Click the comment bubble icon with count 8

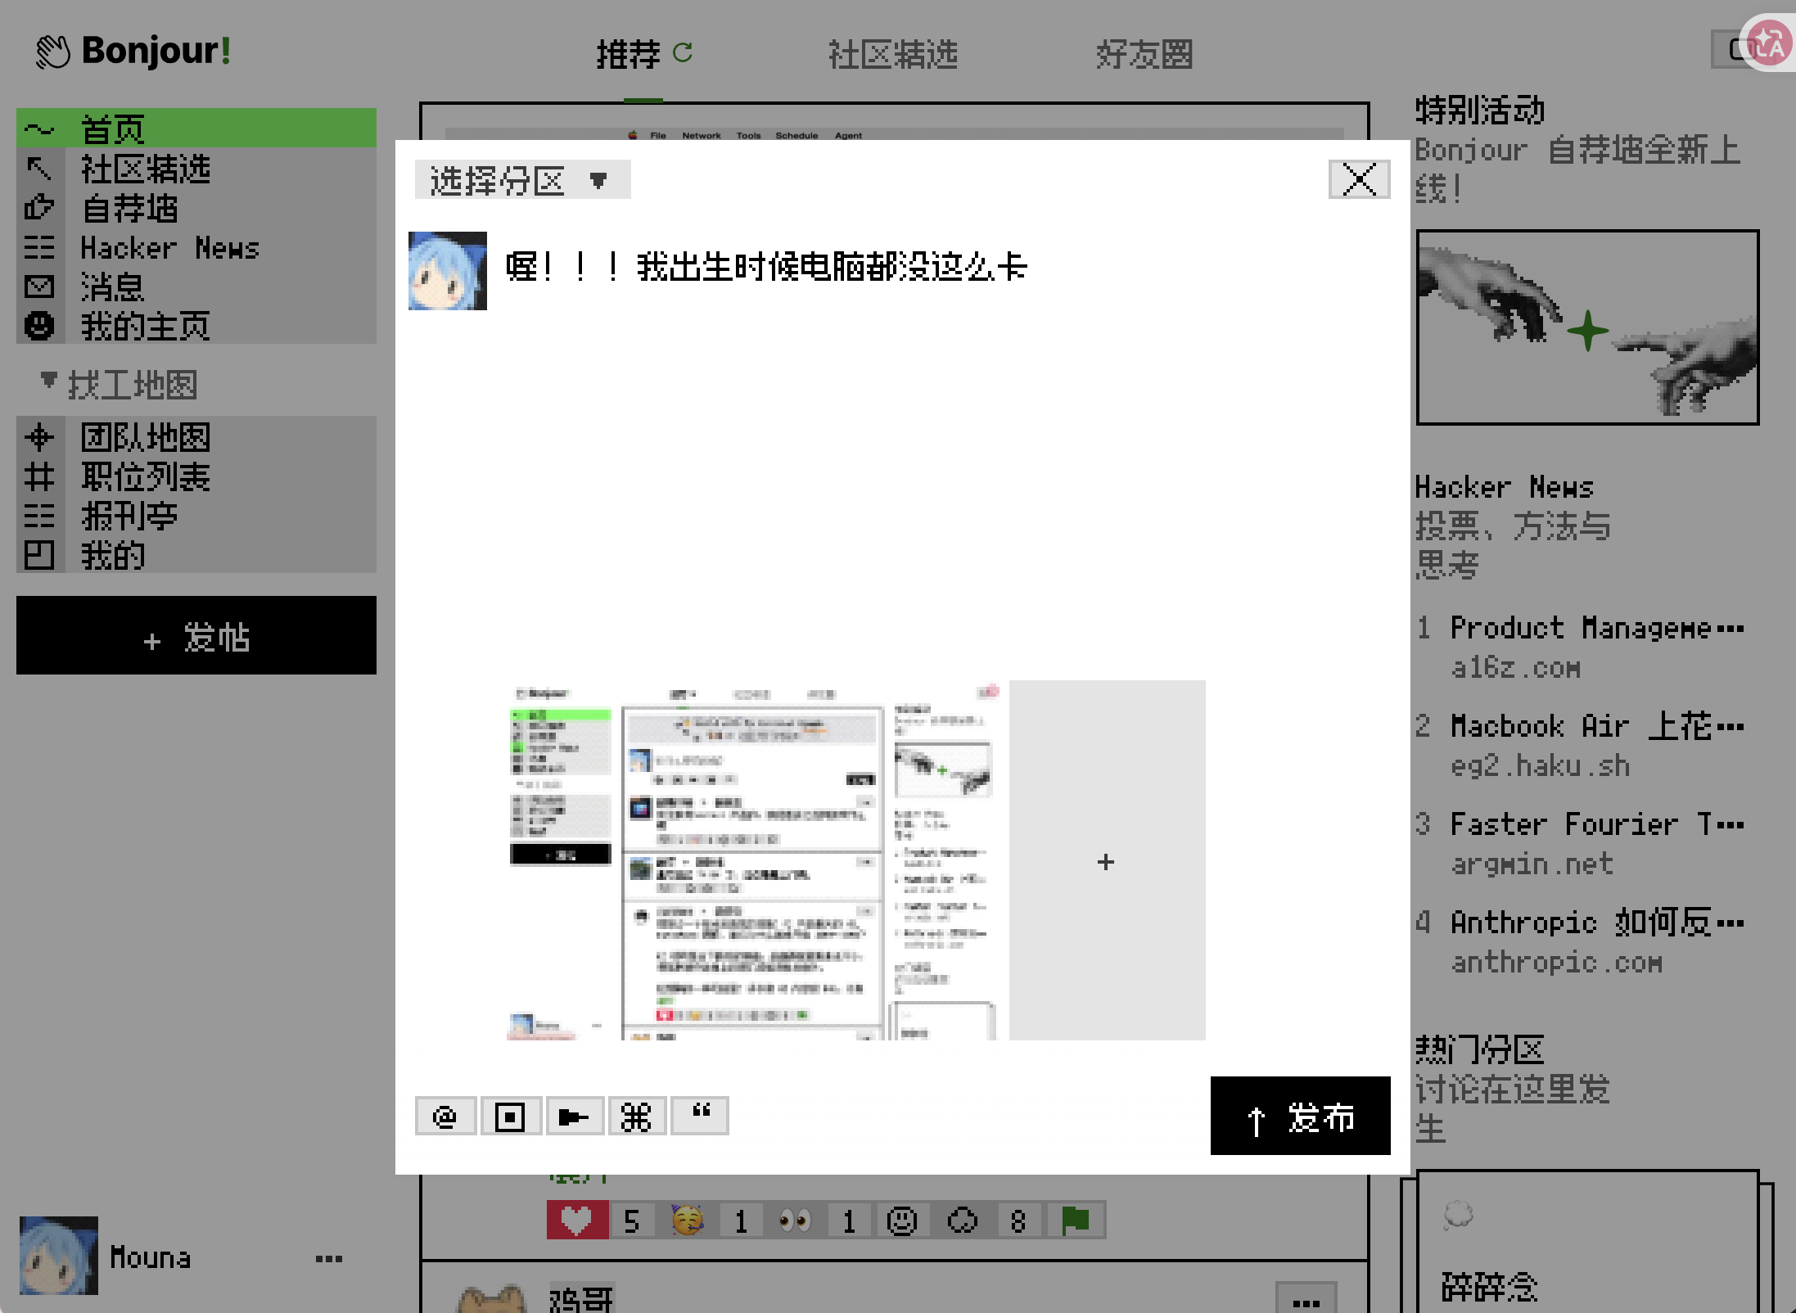click(963, 1221)
